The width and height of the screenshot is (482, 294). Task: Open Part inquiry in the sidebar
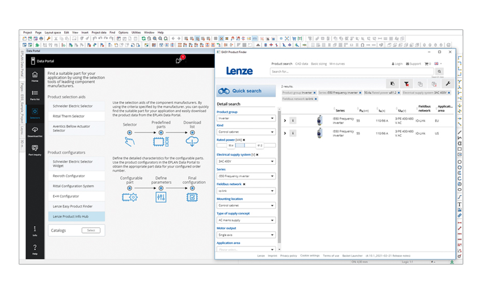click(35, 150)
